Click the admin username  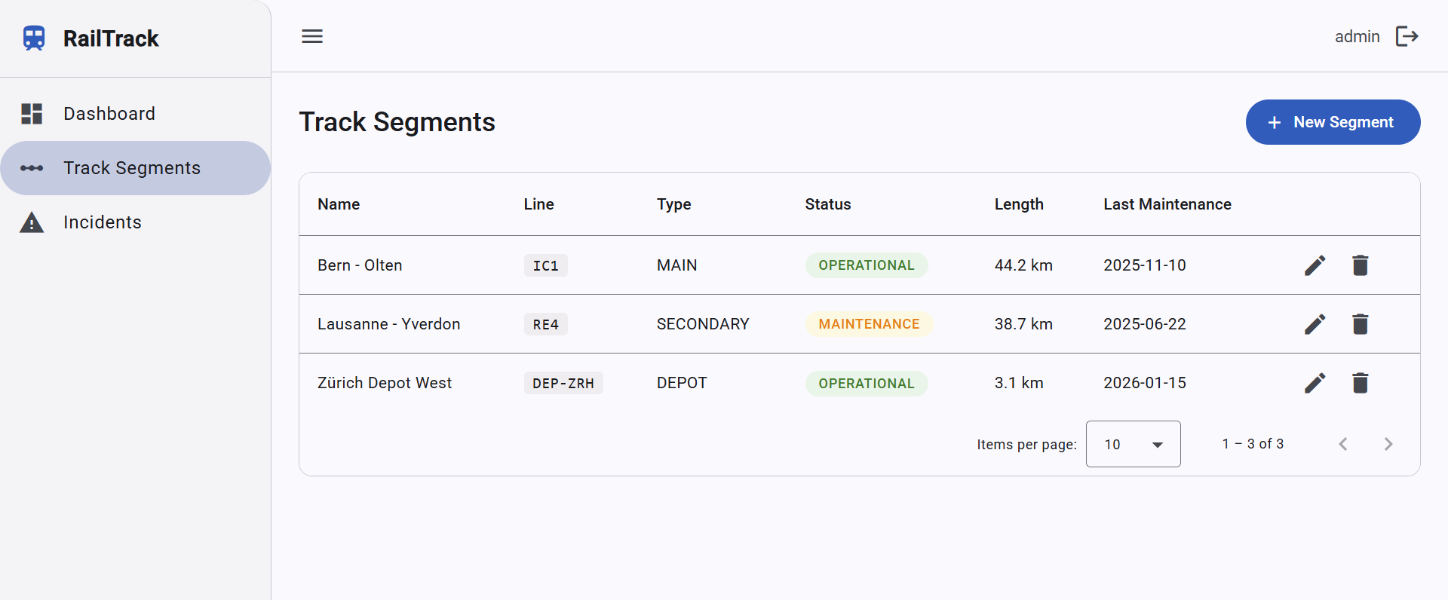click(x=1357, y=36)
